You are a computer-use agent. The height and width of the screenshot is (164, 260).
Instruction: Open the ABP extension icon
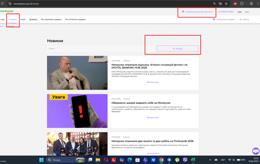tap(235, 4)
